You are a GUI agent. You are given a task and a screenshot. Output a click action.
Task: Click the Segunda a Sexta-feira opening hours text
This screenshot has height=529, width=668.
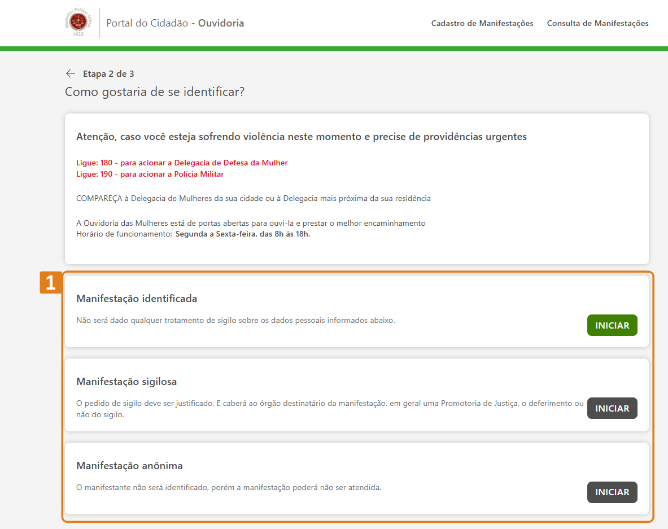tap(242, 234)
